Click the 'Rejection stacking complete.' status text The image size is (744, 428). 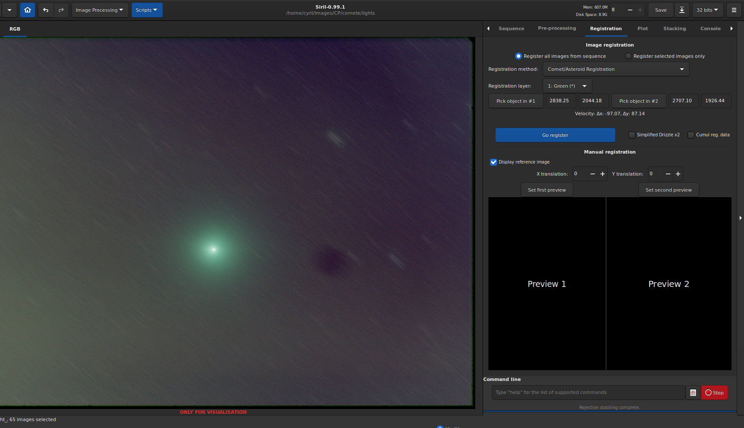point(610,407)
